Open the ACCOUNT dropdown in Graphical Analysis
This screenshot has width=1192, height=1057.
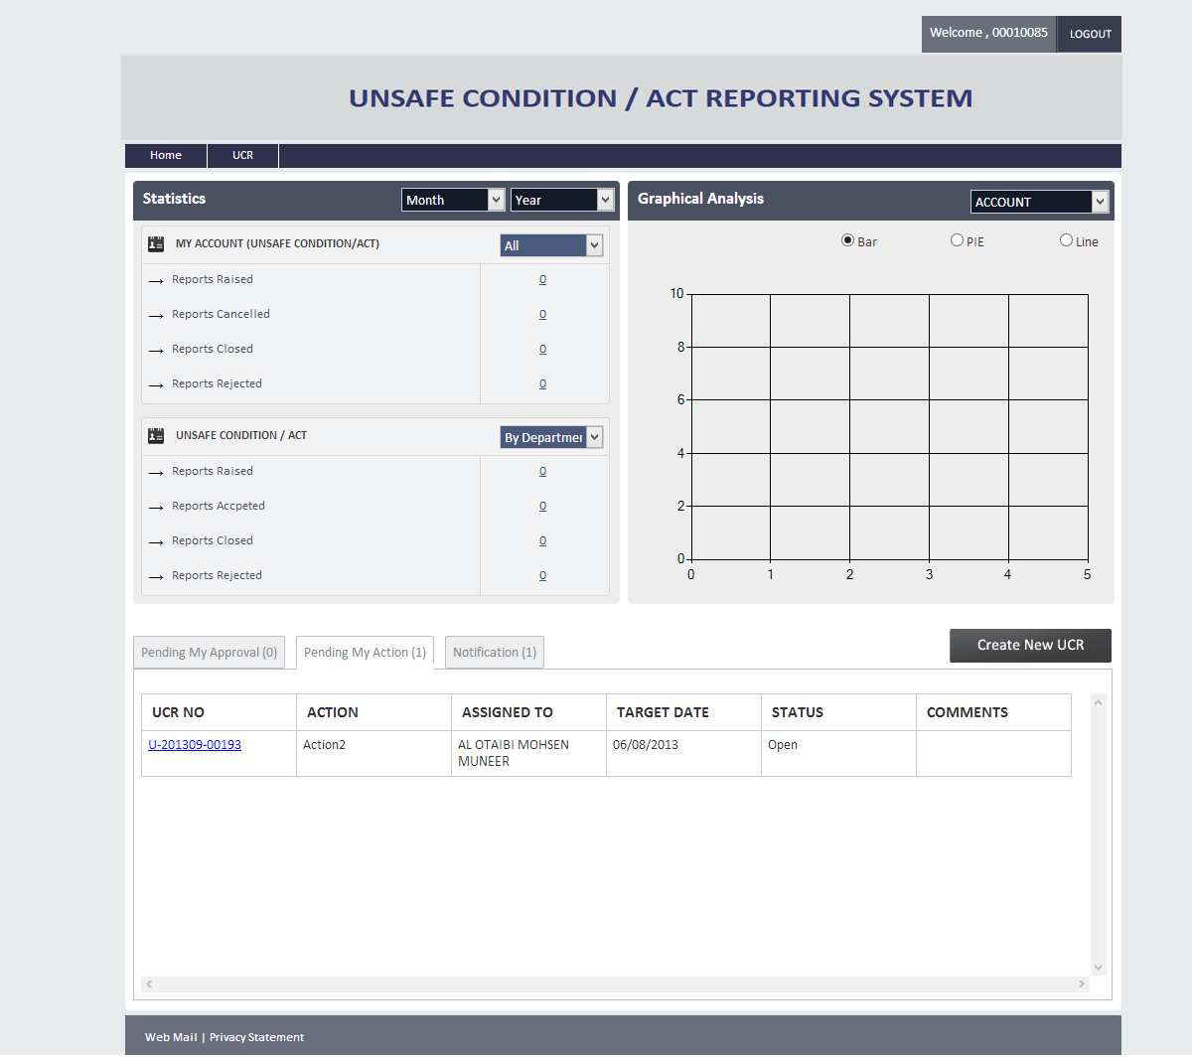(x=1039, y=202)
